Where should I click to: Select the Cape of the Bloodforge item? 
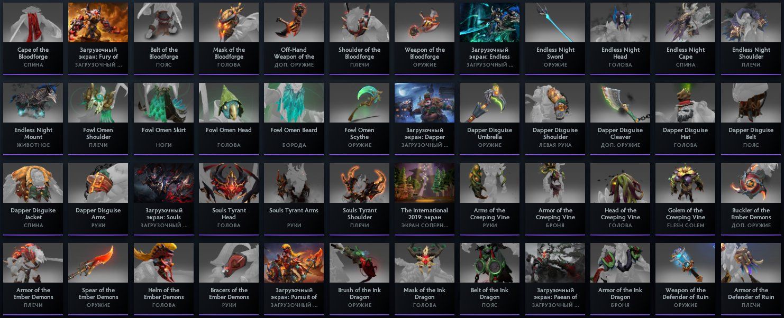pos(33,38)
